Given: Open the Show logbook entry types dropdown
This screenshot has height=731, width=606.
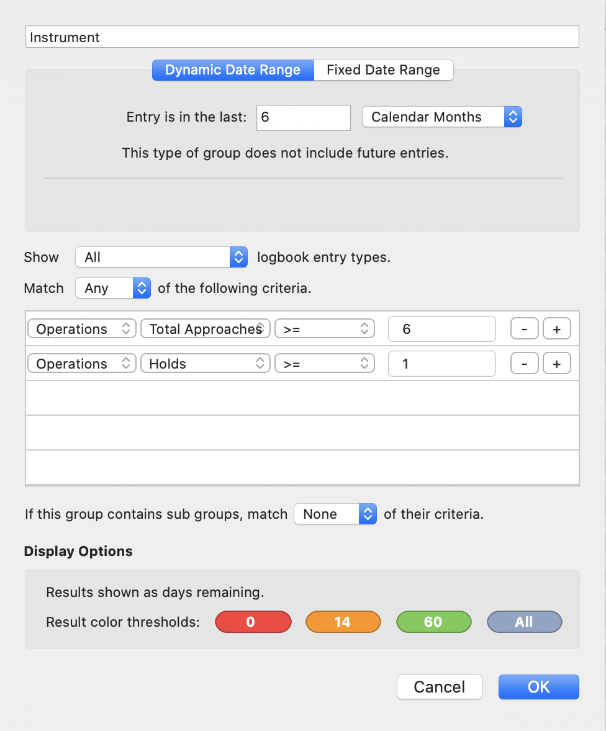Looking at the screenshot, I should tap(161, 258).
